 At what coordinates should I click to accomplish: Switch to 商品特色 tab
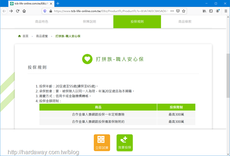(x=42, y=22)
